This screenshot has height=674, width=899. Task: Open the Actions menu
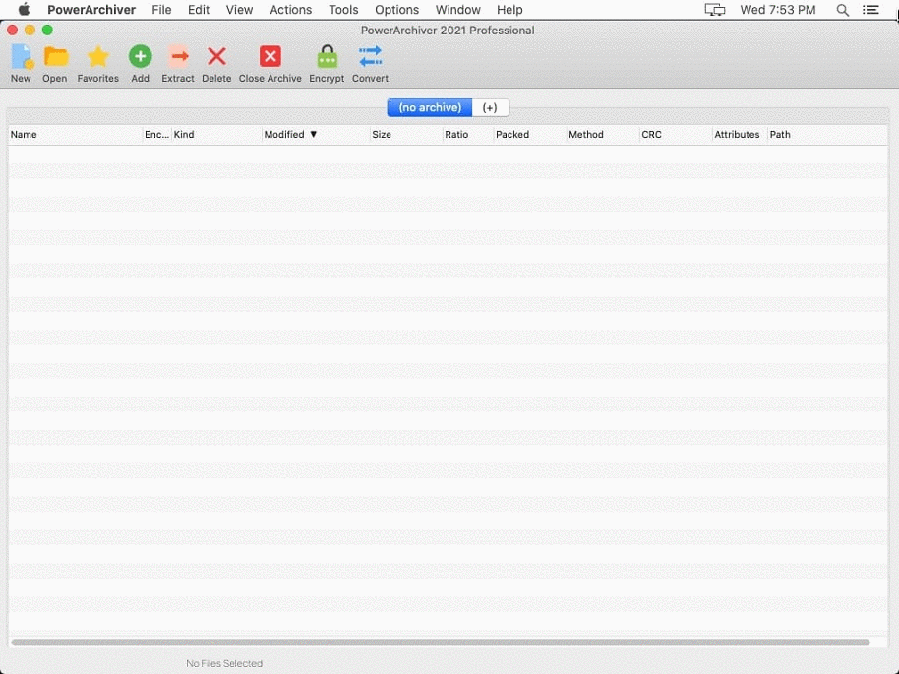click(291, 10)
